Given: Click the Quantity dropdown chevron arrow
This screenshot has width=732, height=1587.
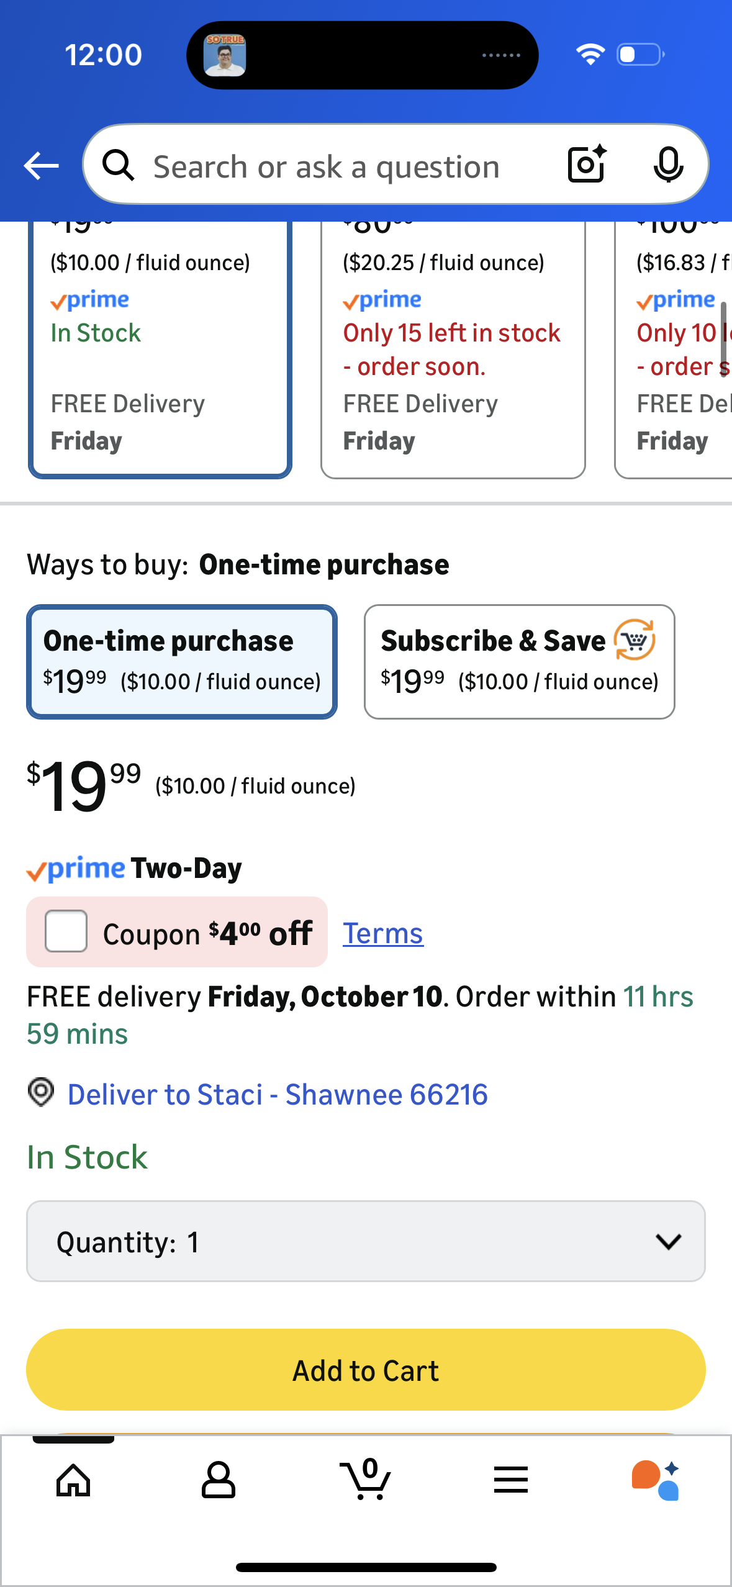Looking at the screenshot, I should [x=668, y=1241].
